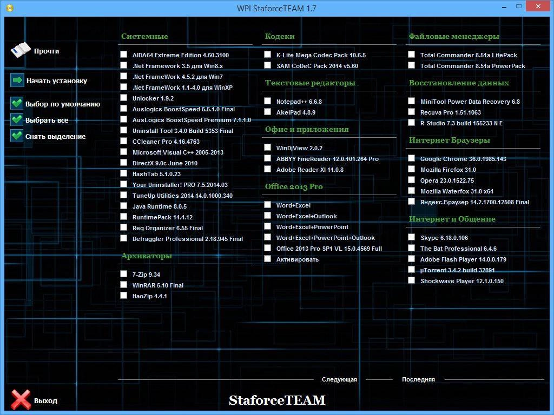
Task: Click The Bat Professional 6.4.6 text
Action: click(x=458, y=249)
